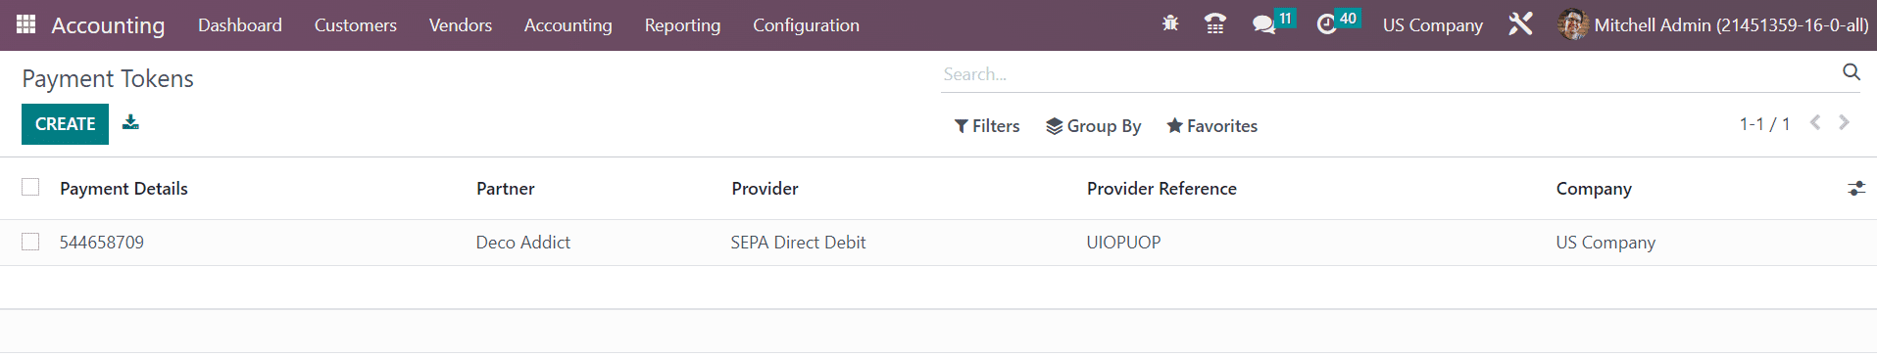Tick the select-all checkbox in the header
Screen dimensions: 1877x357
click(30, 187)
